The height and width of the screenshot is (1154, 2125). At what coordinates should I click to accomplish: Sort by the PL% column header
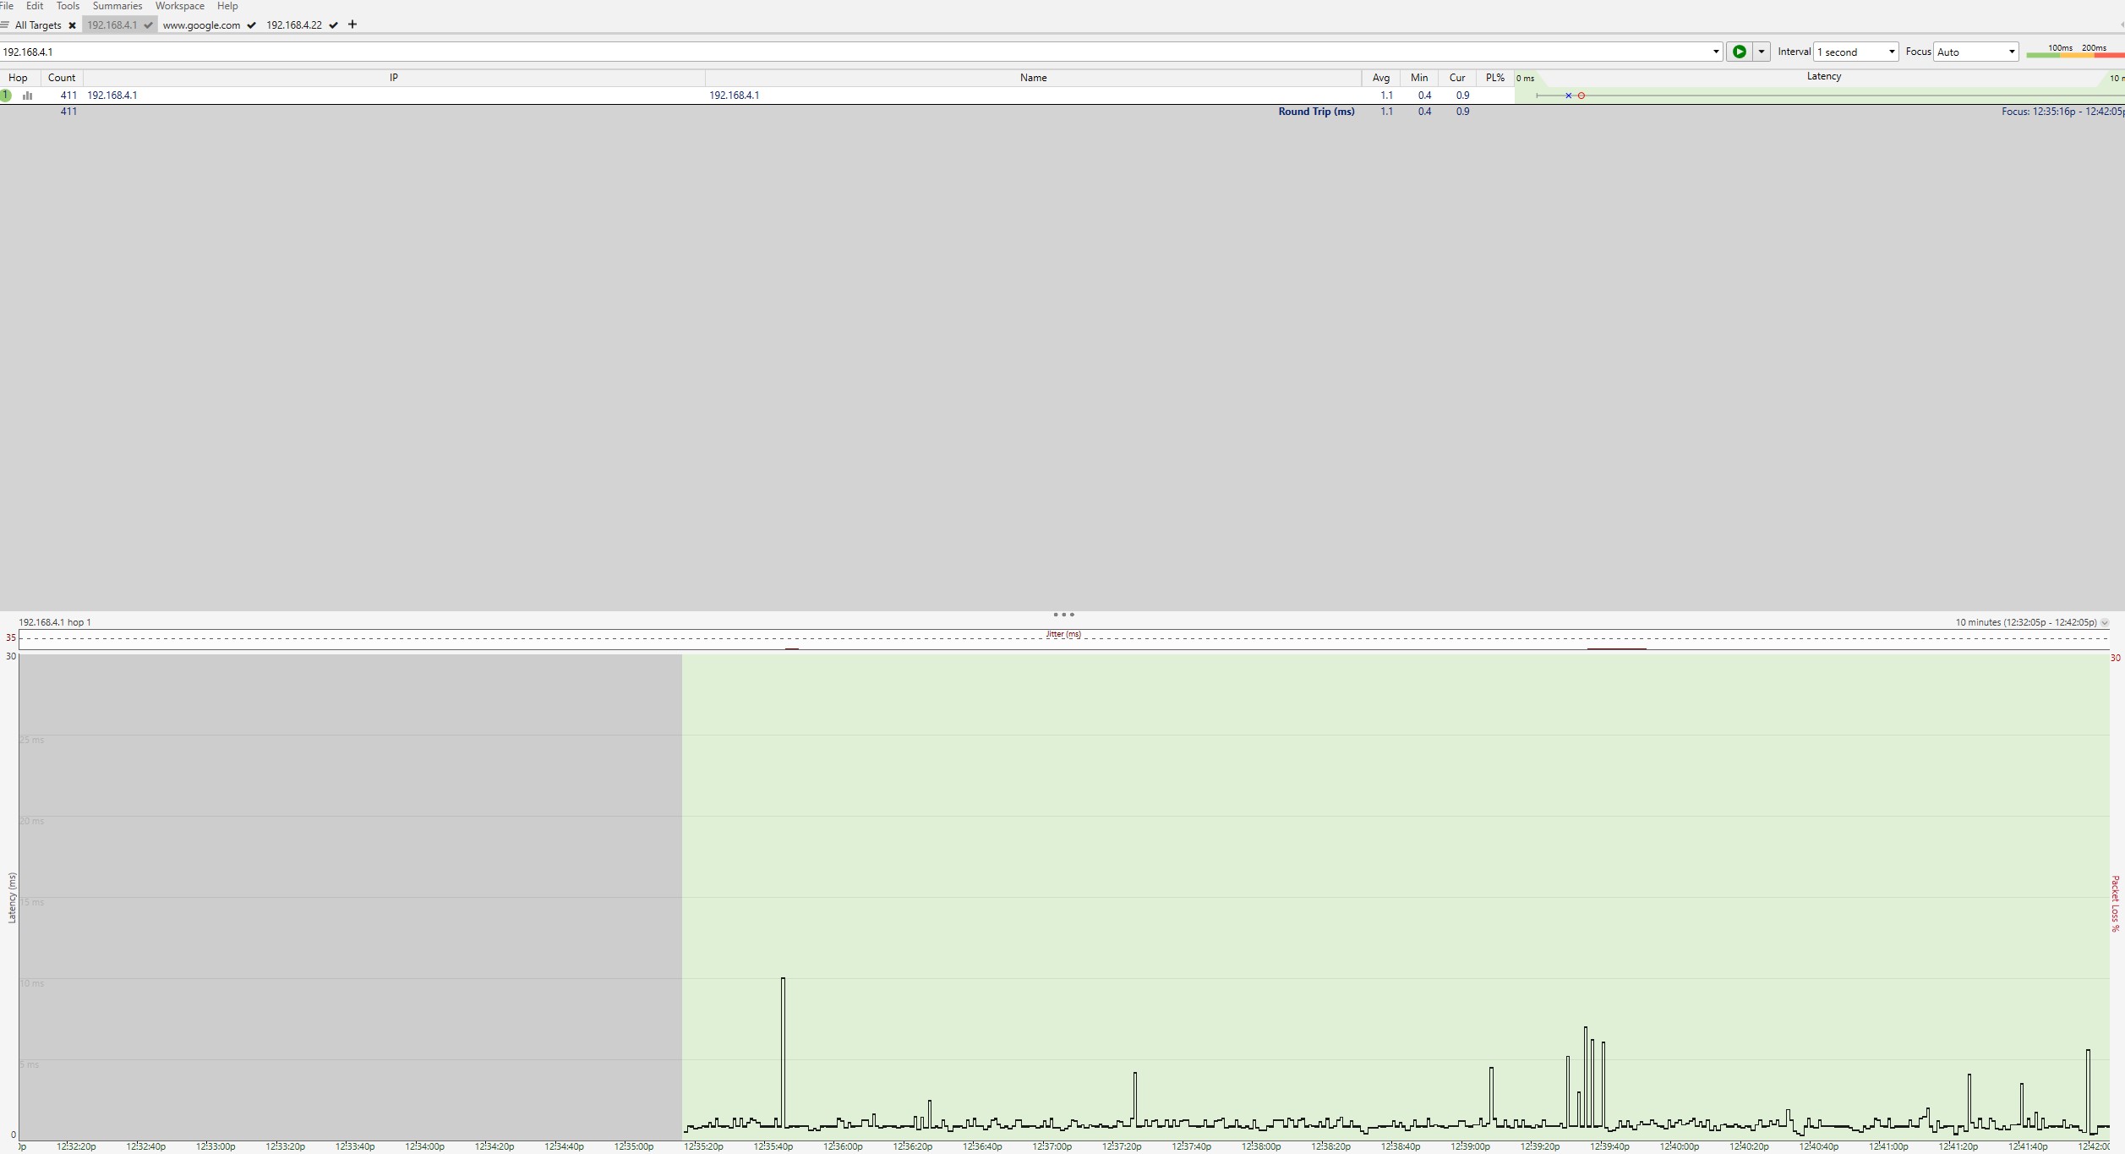[x=1494, y=78]
